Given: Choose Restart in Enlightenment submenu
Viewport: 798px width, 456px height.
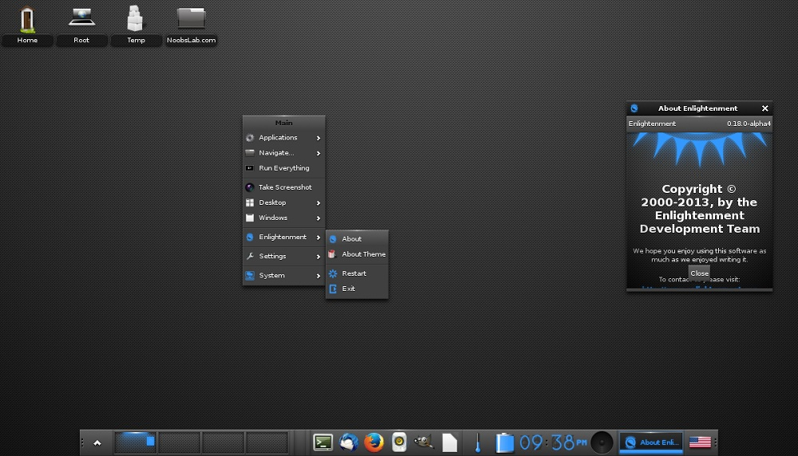Looking at the screenshot, I should pyautogui.click(x=354, y=273).
